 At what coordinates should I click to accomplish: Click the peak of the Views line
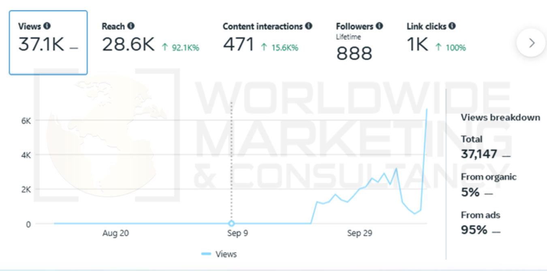(427, 109)
